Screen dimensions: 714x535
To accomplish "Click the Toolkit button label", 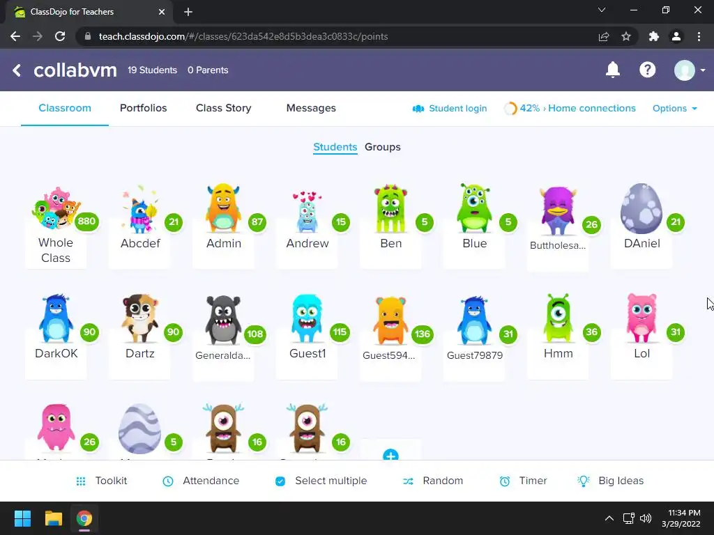I will [x=111, y=481].
